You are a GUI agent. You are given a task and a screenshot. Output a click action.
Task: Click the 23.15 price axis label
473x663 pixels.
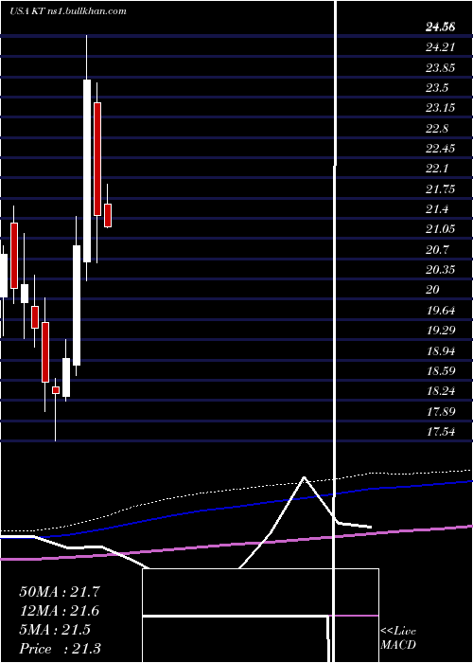point(440,108)
